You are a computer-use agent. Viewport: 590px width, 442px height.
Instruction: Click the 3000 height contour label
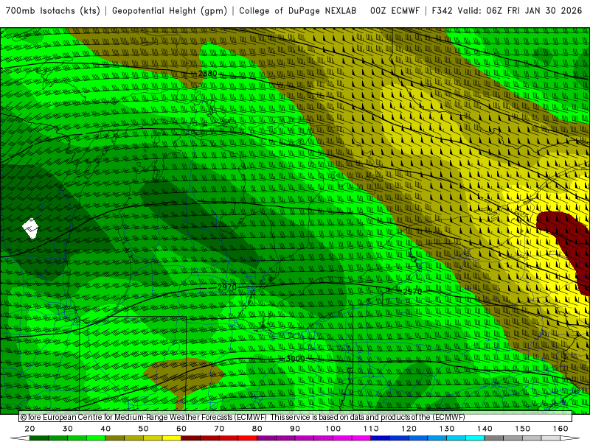point(296,359)
